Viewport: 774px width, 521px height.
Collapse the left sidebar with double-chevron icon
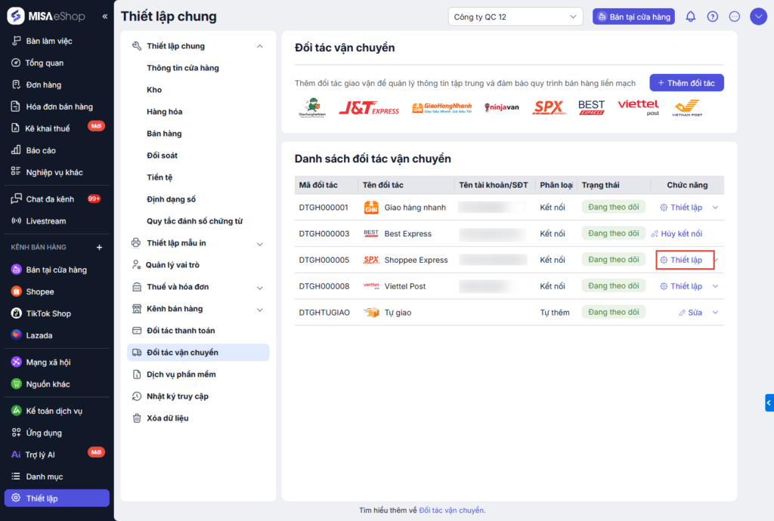[104, 17]
